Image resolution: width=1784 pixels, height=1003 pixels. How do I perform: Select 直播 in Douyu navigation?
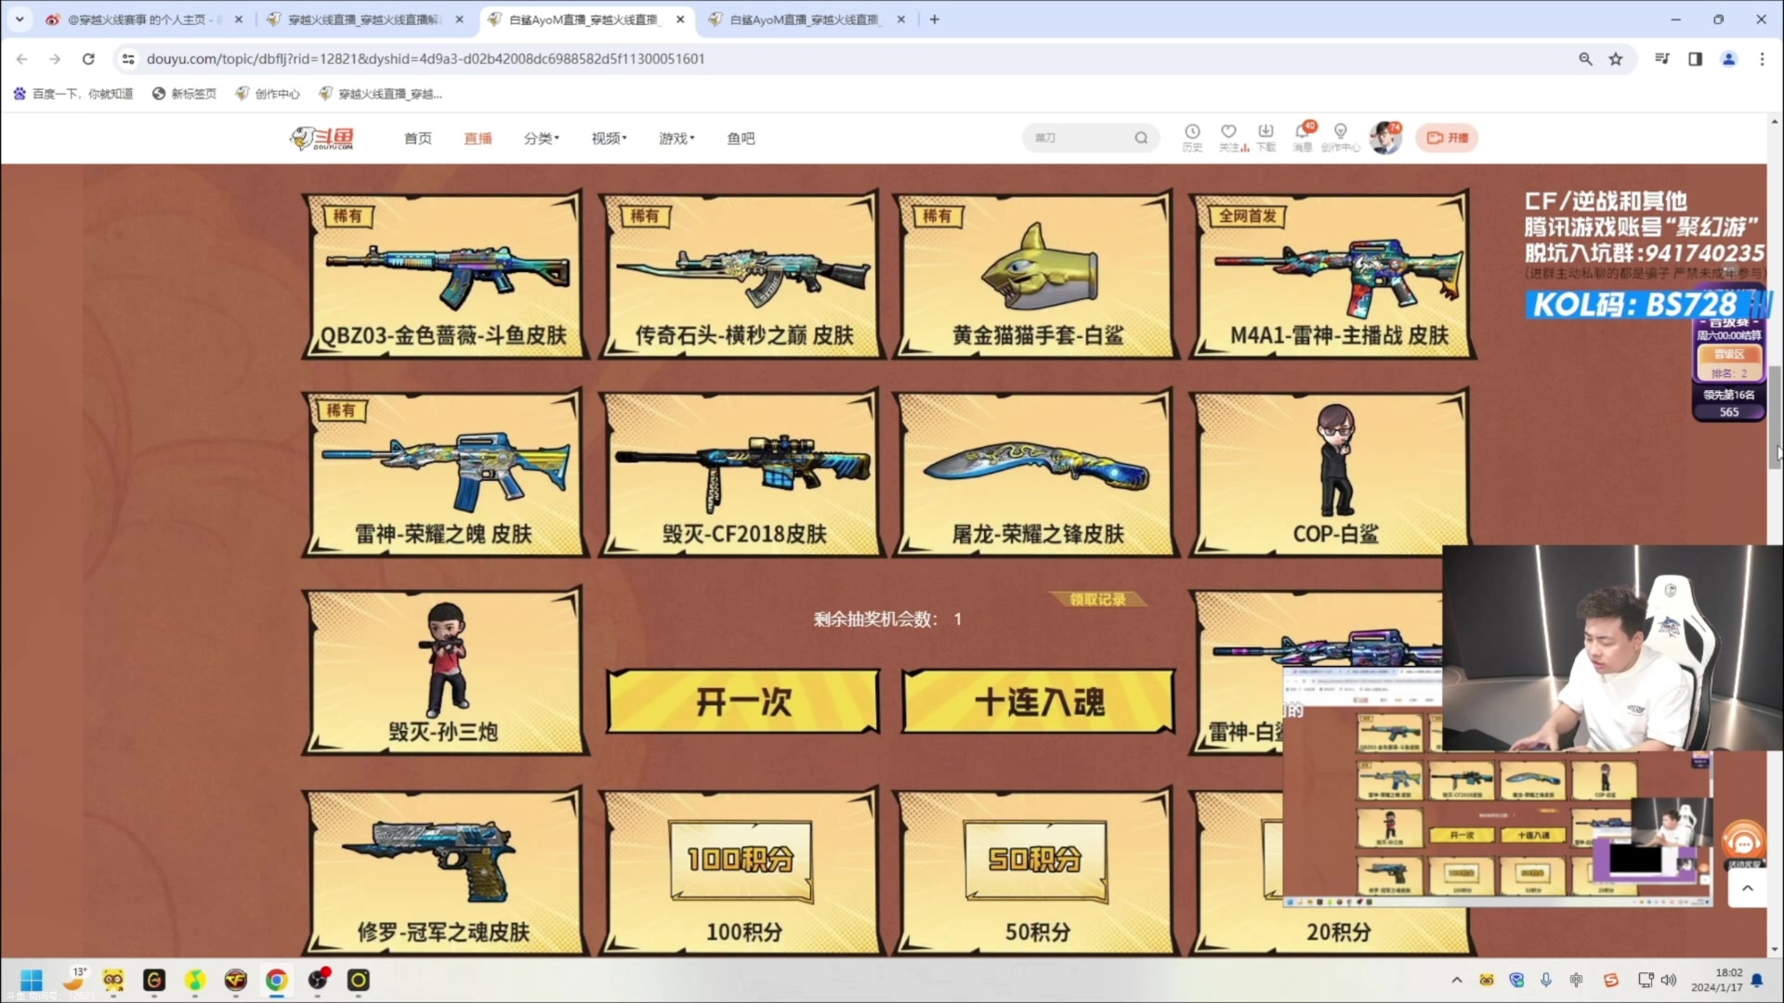(x=478, y=138)
